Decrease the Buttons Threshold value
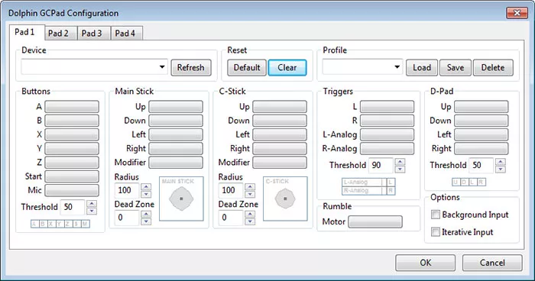This screenshot has width=535, height=281. [x=92, y=211]
